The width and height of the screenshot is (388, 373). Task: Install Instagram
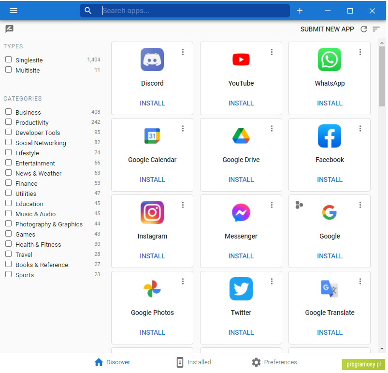152,256
